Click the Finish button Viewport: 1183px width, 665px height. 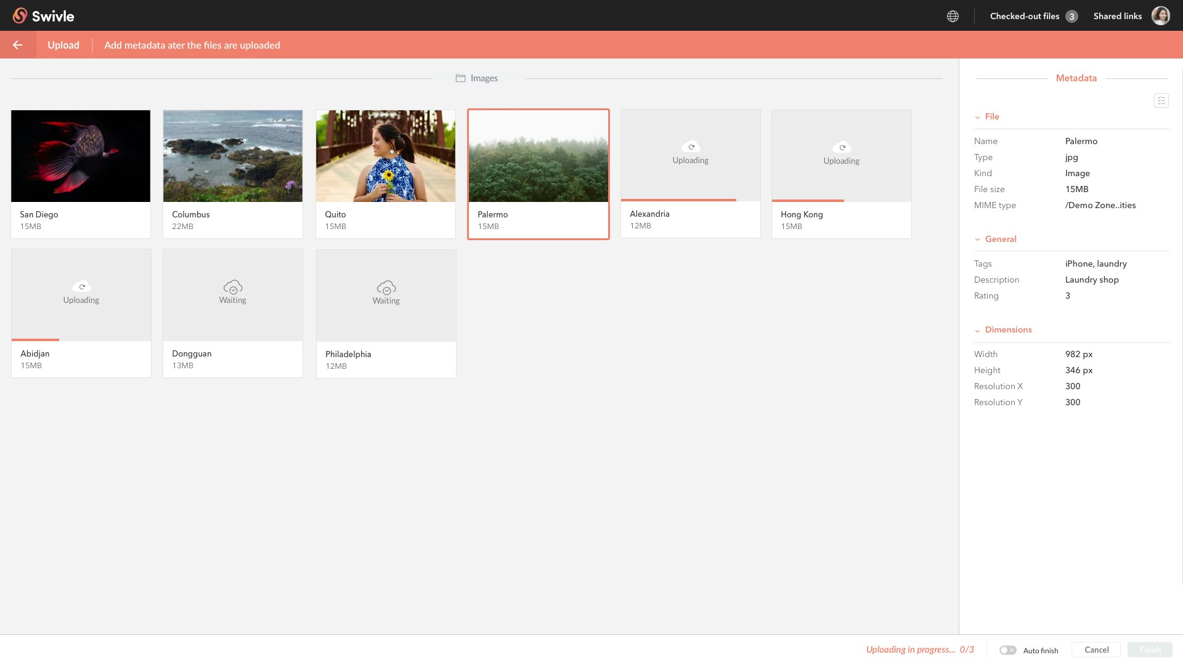(x=1150, y=650)
